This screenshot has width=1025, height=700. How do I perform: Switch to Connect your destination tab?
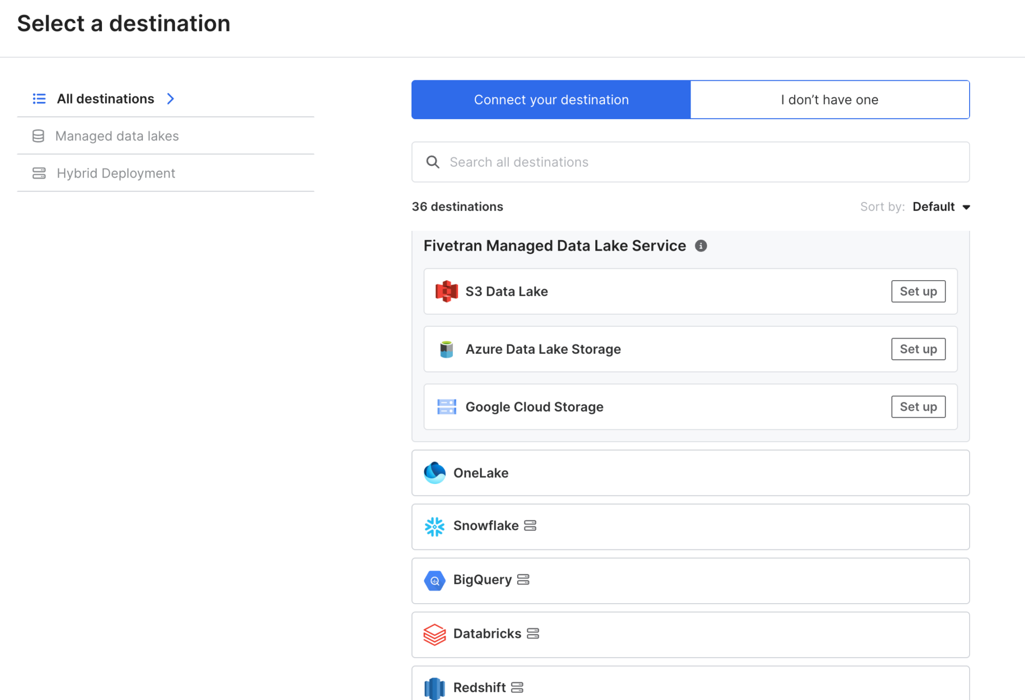[551, 99]
